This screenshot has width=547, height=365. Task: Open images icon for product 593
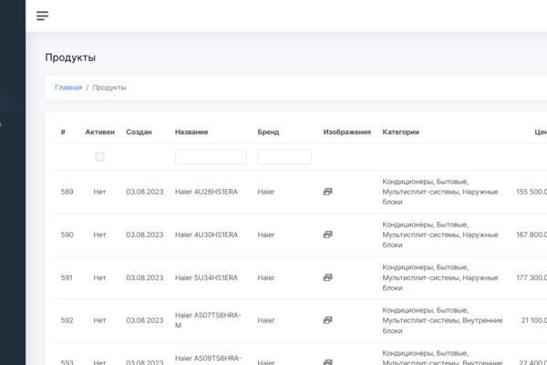tap(327, 362)
